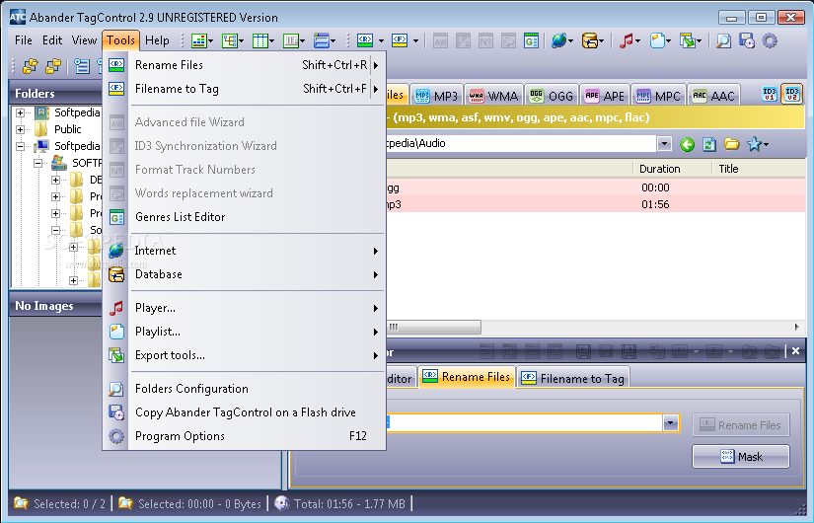
Task: Open the Rename Files toolbar icon
Action: [365, 40]
